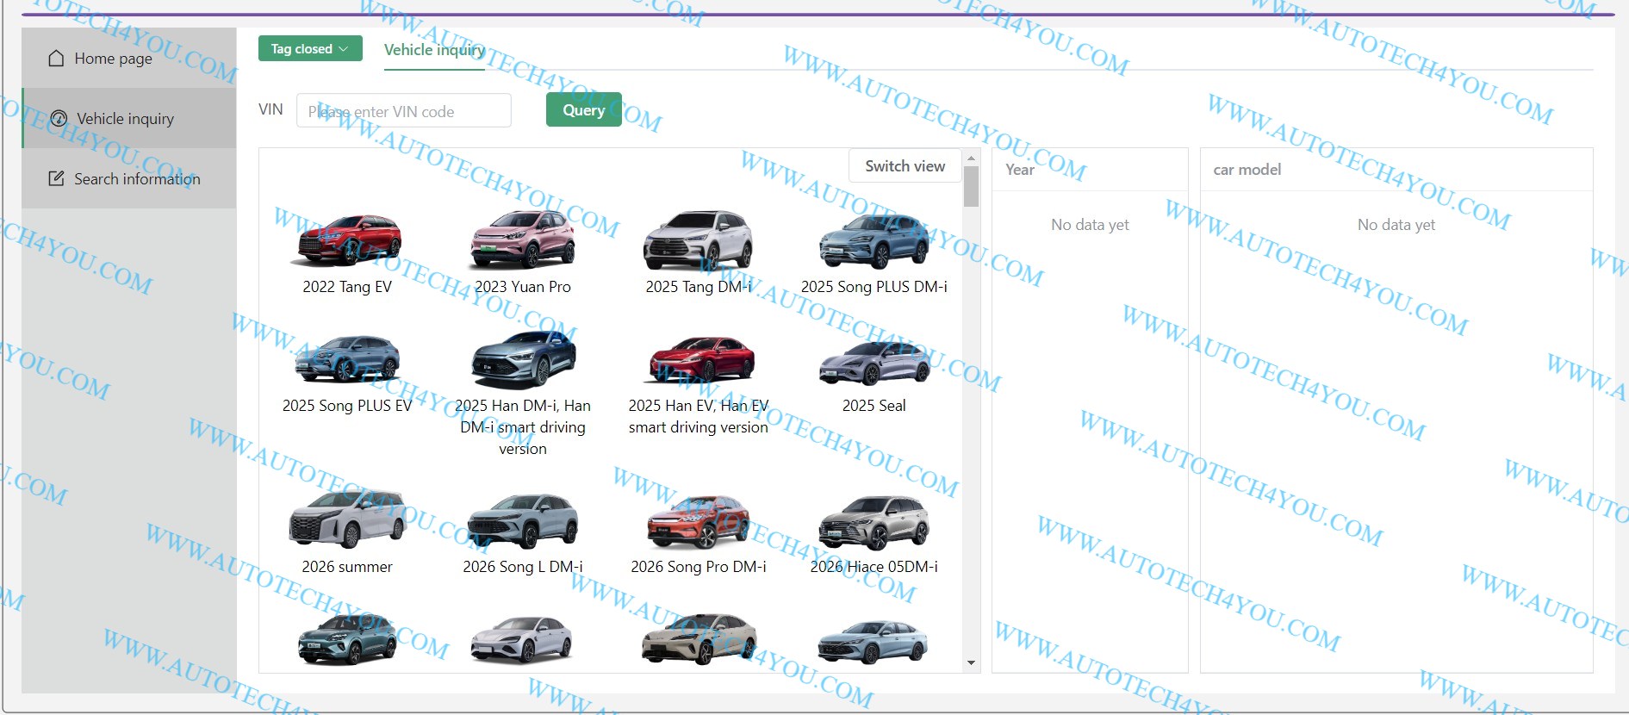Click the Switch view button
The width and height of the screenshot is (1629, 715).
905,165
